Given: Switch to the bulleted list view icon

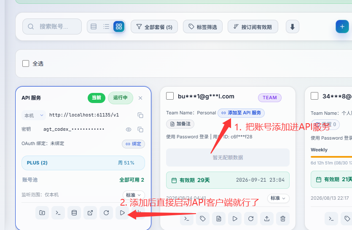Looking at the screenshot, I should 106,26.
